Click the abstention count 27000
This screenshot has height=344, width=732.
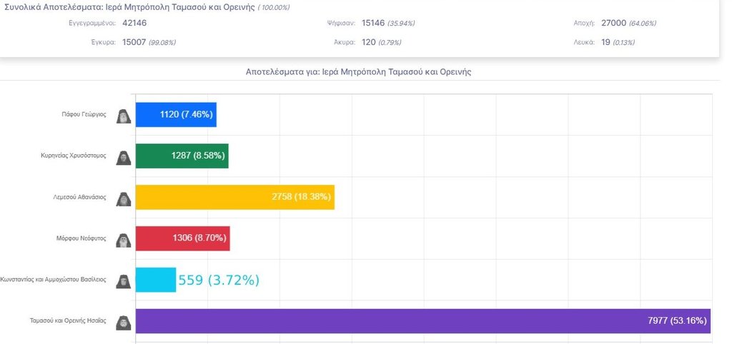click(x=613, y=23)
